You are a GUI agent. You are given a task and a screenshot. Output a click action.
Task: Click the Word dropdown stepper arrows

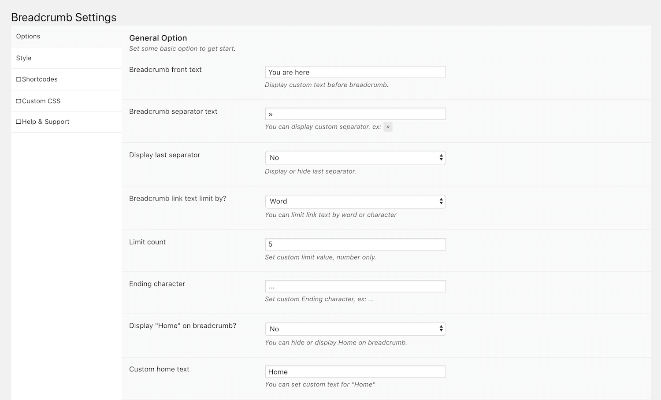coord(441,201)
